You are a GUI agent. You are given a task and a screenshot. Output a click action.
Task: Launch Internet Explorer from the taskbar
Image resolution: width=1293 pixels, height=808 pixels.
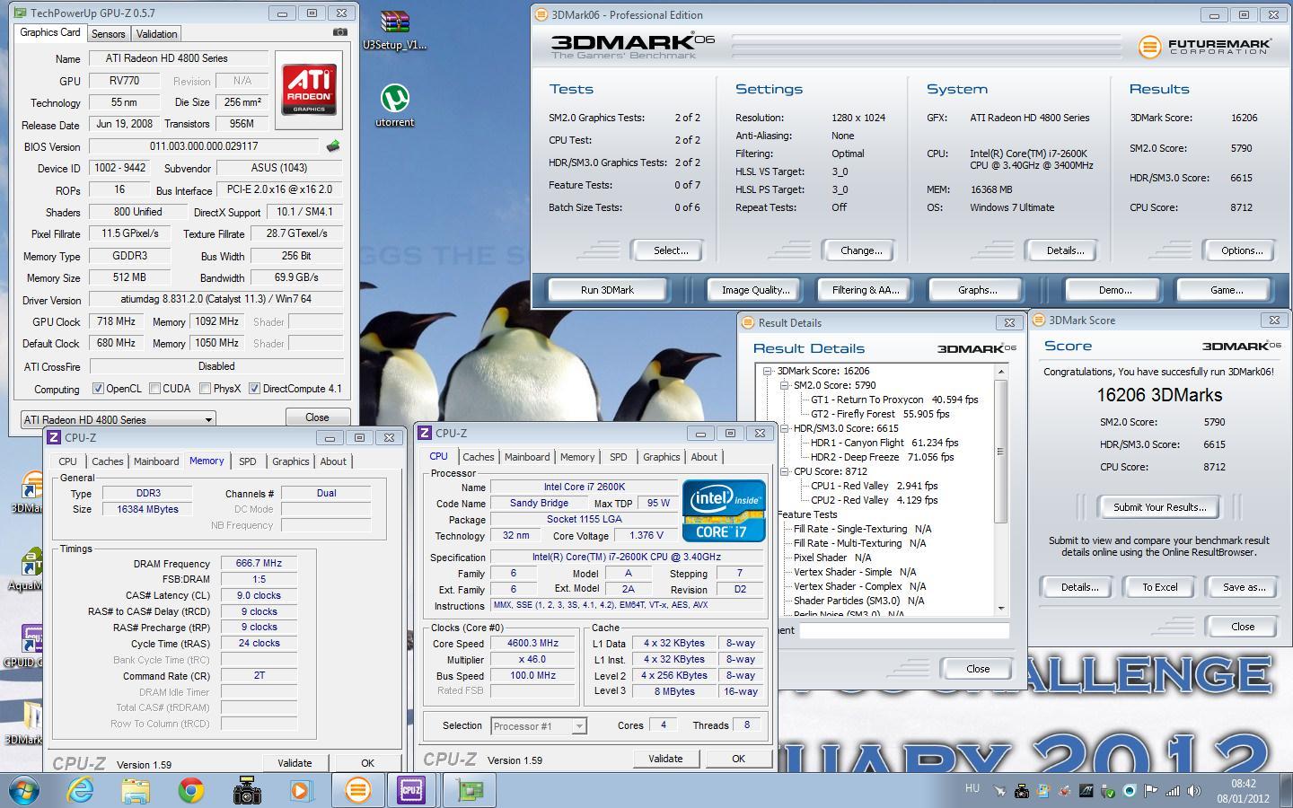click(x=81, y=790)
